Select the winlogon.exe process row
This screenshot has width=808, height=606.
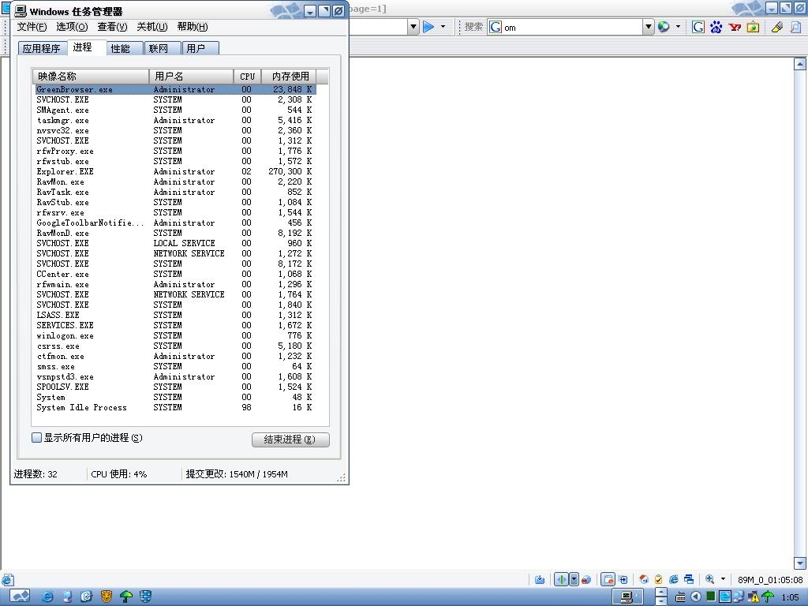click(175, 335)
